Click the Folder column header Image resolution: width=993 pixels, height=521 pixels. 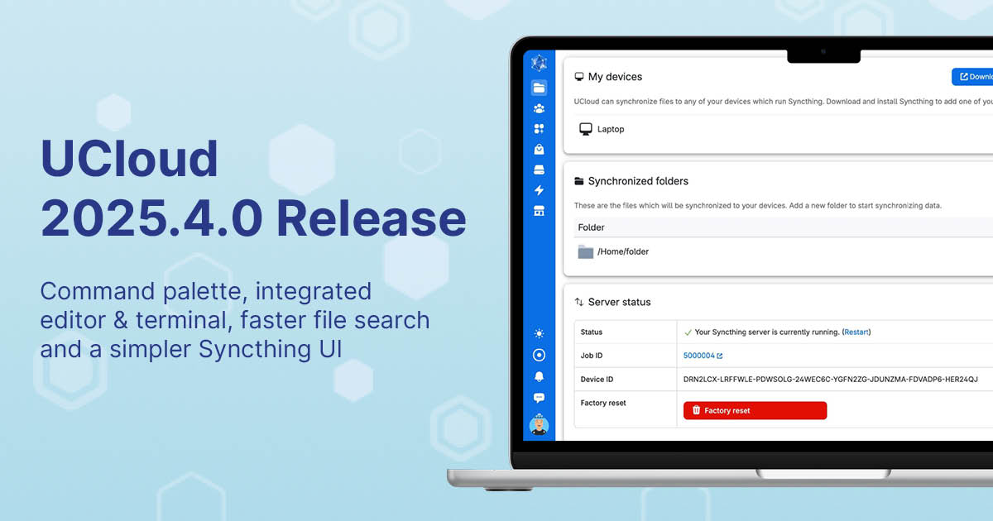pyautogui.click(x=591, y=227)
